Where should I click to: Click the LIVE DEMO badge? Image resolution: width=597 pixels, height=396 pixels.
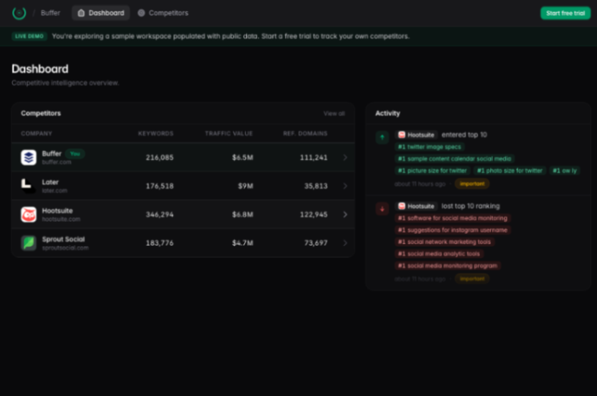coord(29,36)
